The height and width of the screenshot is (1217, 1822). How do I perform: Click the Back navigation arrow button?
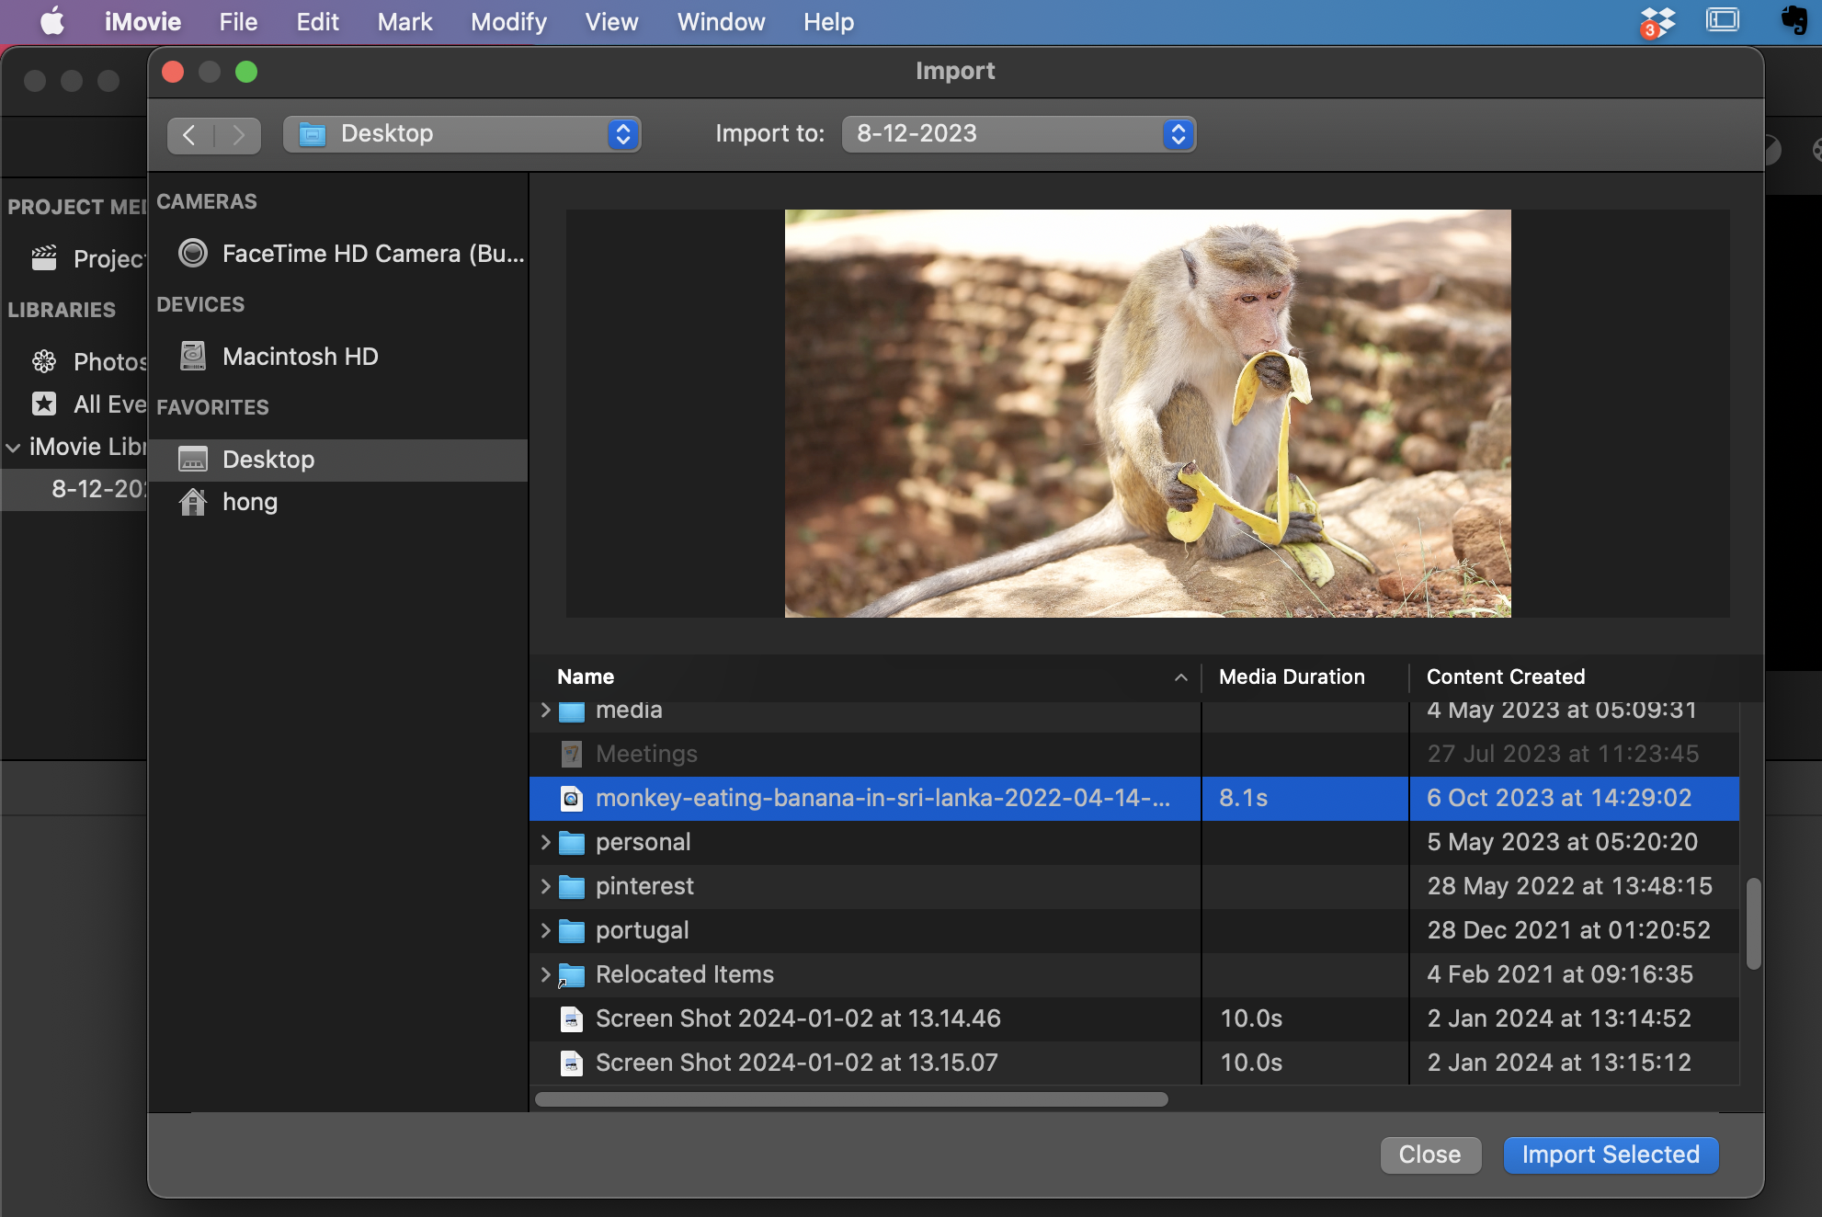(x=190, y=131)
